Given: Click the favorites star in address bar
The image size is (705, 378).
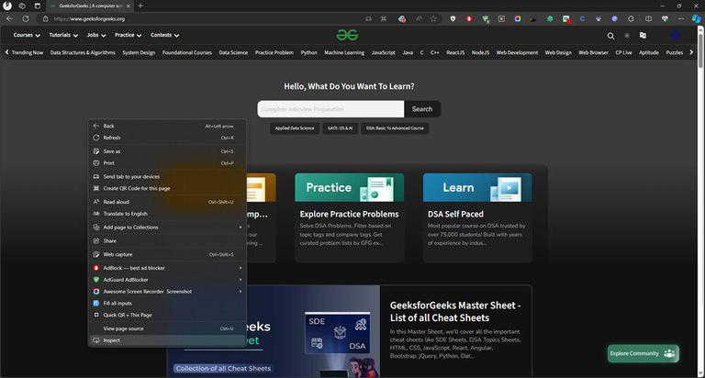Looking at the screenshot, I should pos(433,18).
